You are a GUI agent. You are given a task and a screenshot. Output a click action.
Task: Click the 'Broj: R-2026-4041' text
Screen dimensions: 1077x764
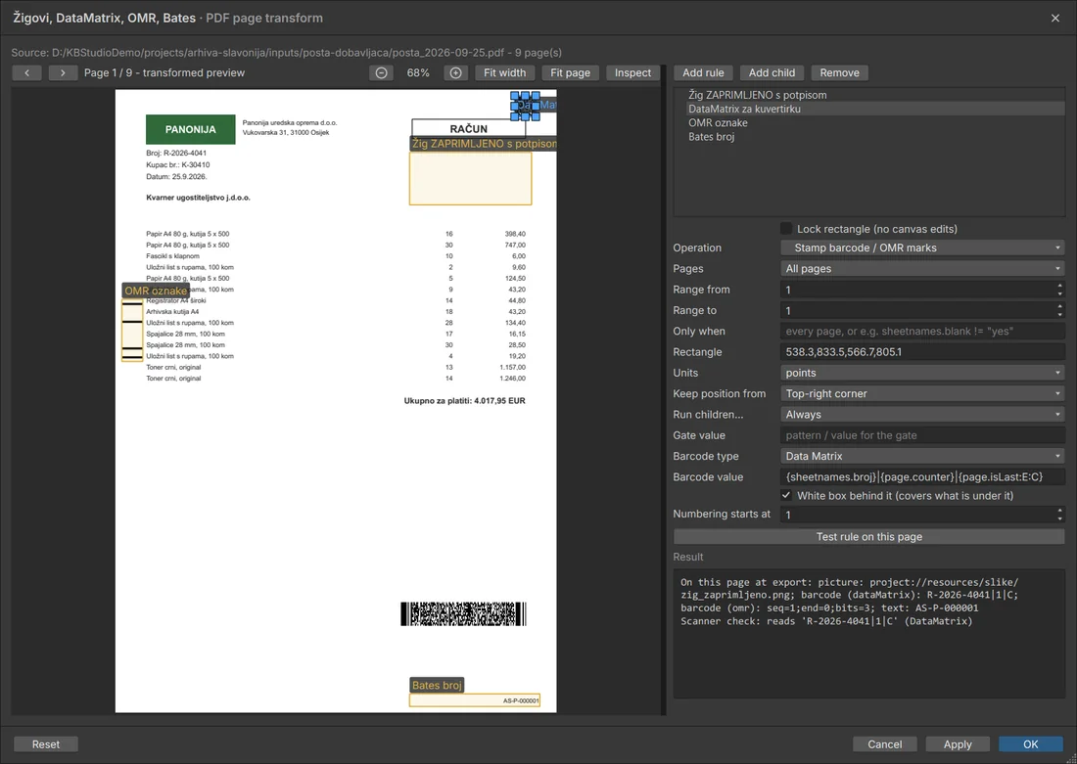pyautogui.click(x=176, y=153)
